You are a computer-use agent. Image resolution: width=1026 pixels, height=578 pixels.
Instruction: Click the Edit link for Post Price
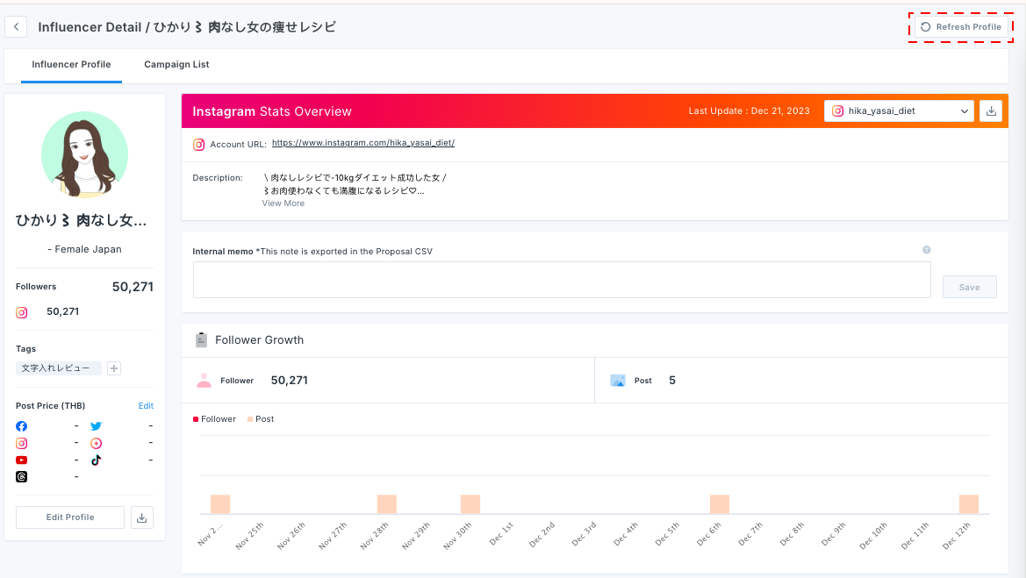click(146, 406)
